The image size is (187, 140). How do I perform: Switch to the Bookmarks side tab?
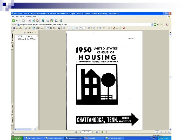[12, 37]
